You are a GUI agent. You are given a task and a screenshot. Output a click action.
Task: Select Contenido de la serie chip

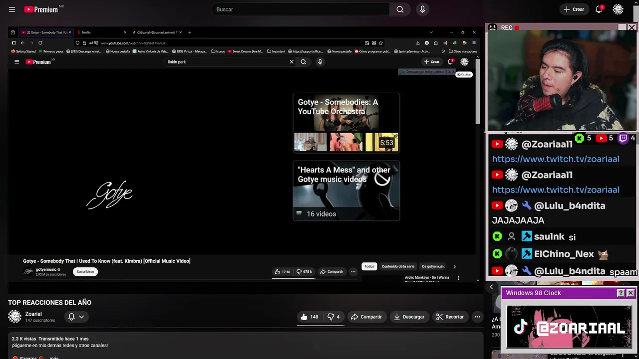point(398,266)
